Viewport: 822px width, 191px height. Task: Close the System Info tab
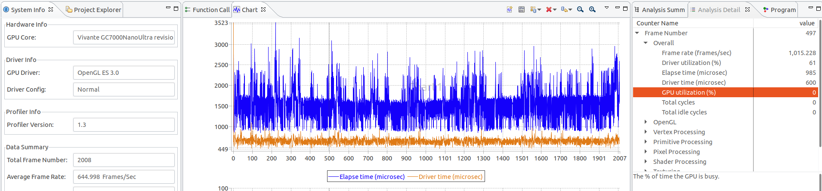point(51,9)
